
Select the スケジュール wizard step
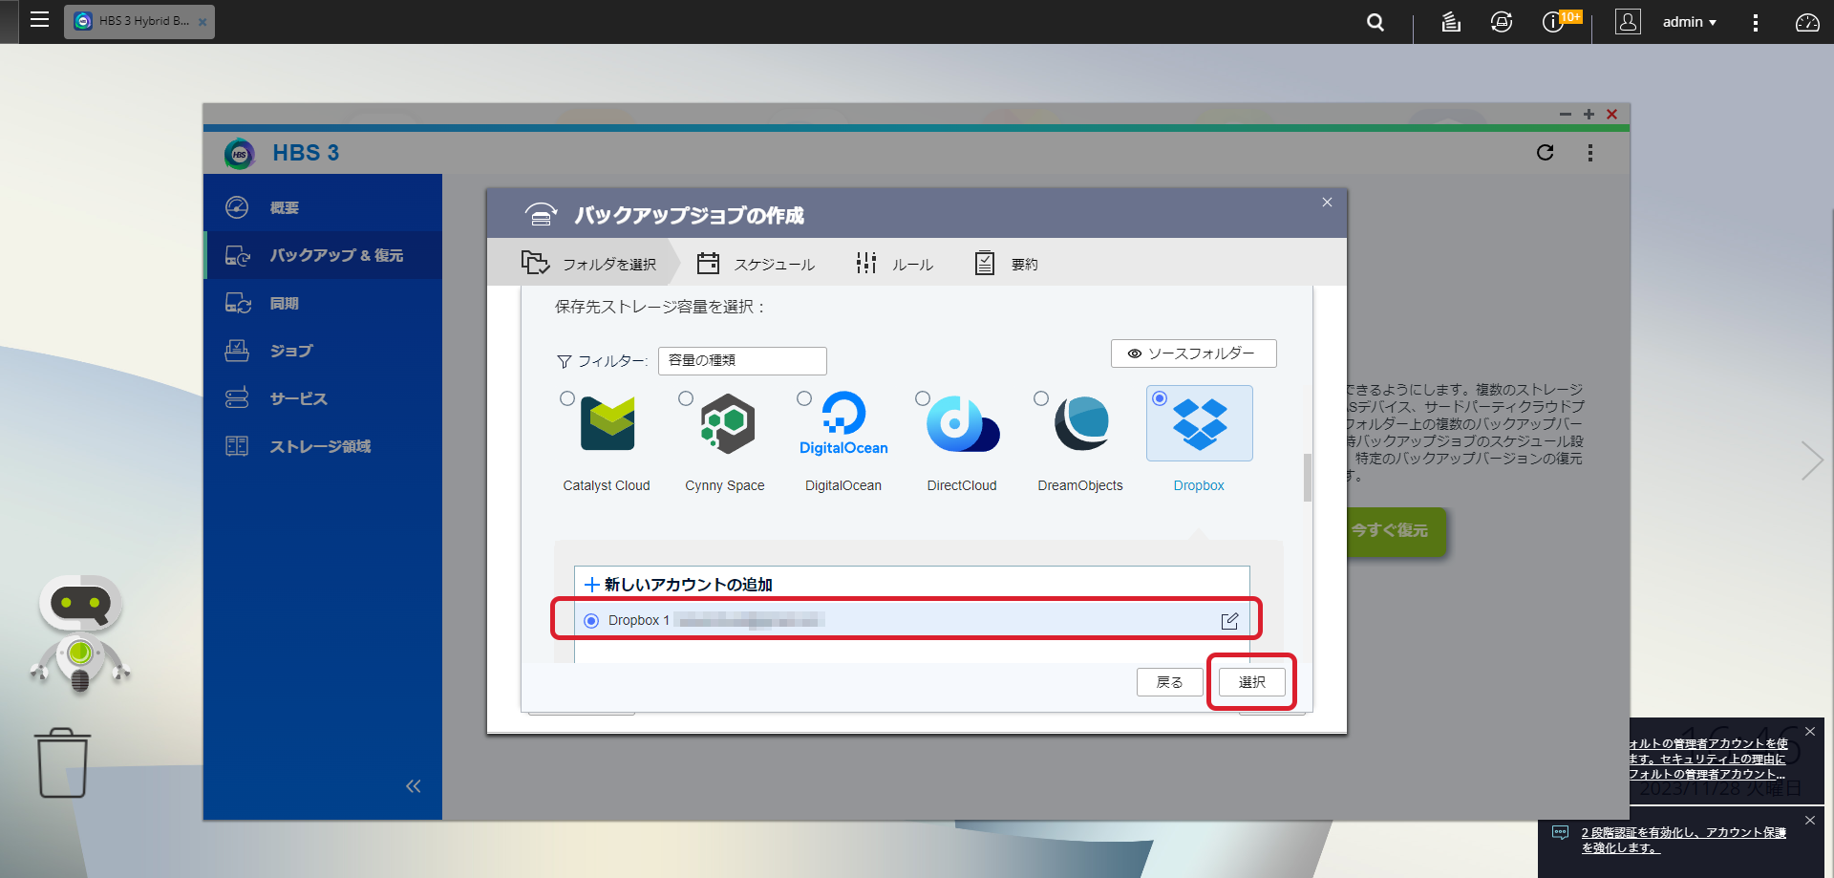coord(756,264)
